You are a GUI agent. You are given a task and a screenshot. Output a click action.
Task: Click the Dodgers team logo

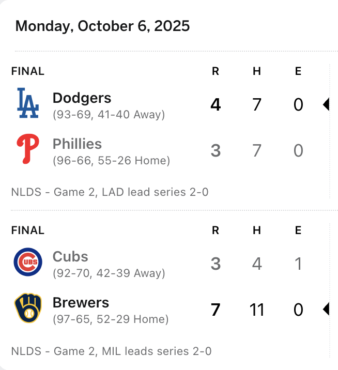click(x=27, y=103)
